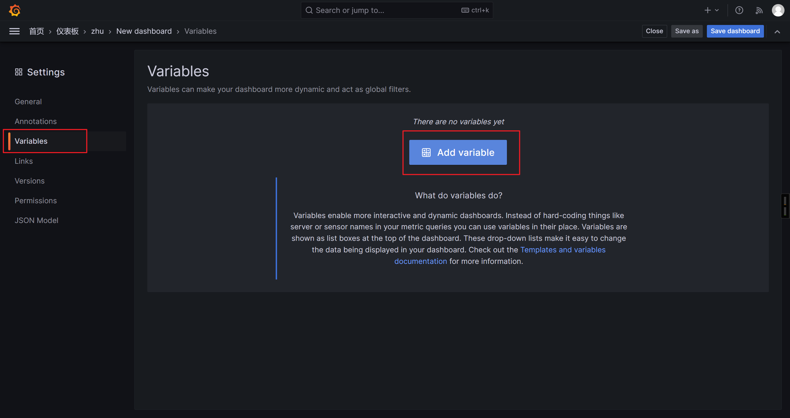This screenshot has height=418, width=790.
Task: Open the news feed RSS icon
Action: pyautogui.click(x=759, y=10)
